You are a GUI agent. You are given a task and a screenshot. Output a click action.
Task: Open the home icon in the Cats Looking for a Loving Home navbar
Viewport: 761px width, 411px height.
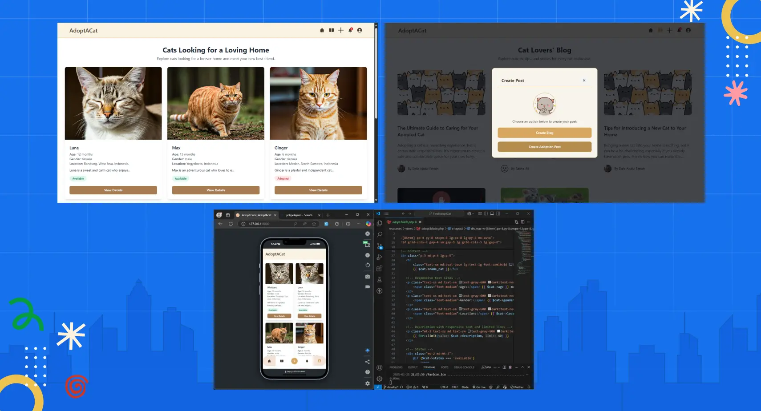click(322, 30)
